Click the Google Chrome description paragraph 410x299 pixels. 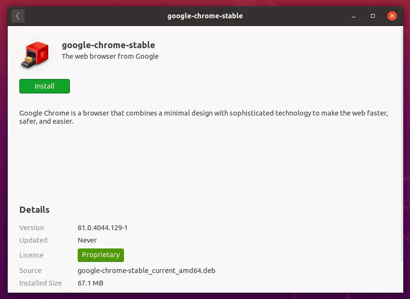pyautogui.click(x=204, y=117)
